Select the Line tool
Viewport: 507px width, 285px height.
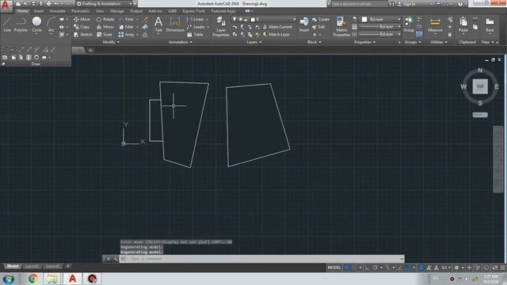[7, 25]
